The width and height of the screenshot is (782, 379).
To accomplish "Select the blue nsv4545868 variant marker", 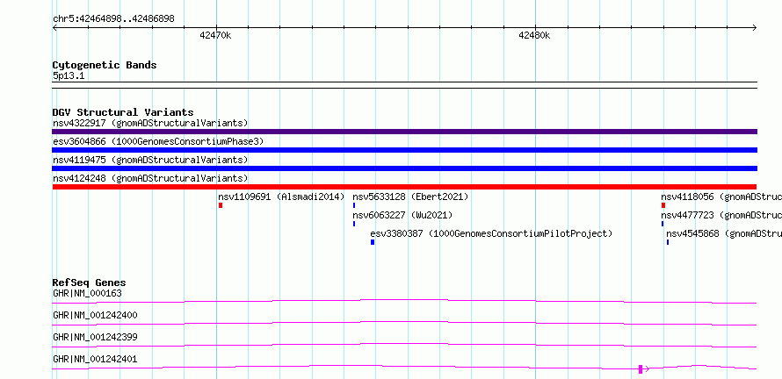I will tap(668, 242).
